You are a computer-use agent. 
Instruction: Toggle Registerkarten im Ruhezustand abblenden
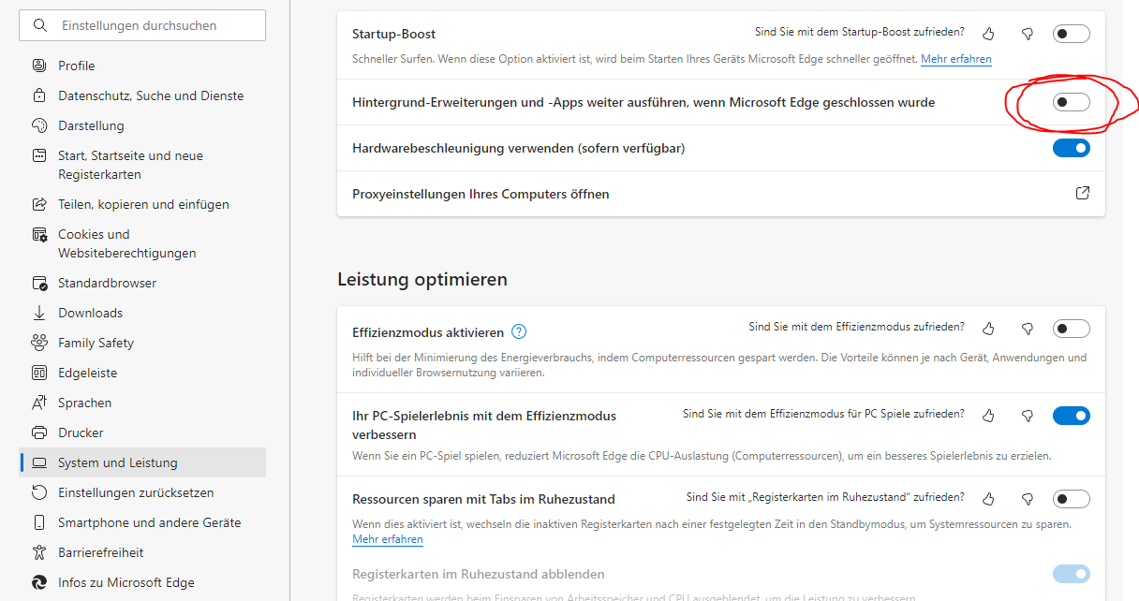point(1072,574)
